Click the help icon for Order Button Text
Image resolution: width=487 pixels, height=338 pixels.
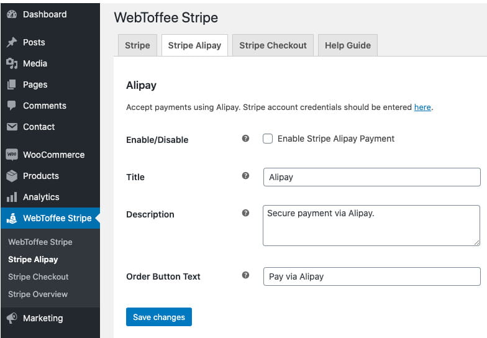tap(245, 275)
